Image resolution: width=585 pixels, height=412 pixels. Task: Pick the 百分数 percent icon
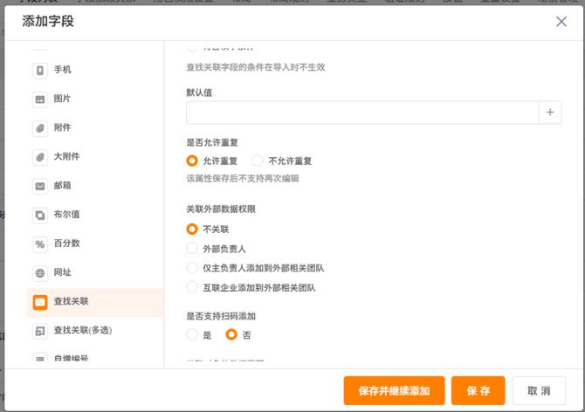pos(40,244)
